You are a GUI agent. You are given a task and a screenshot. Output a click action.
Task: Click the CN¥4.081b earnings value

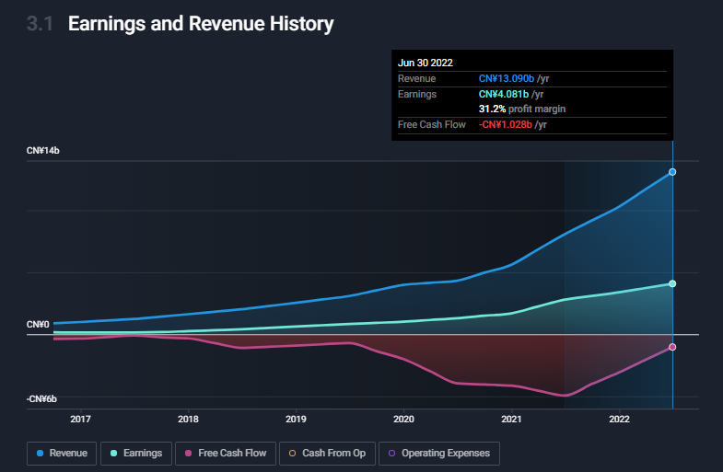(504, 94)
